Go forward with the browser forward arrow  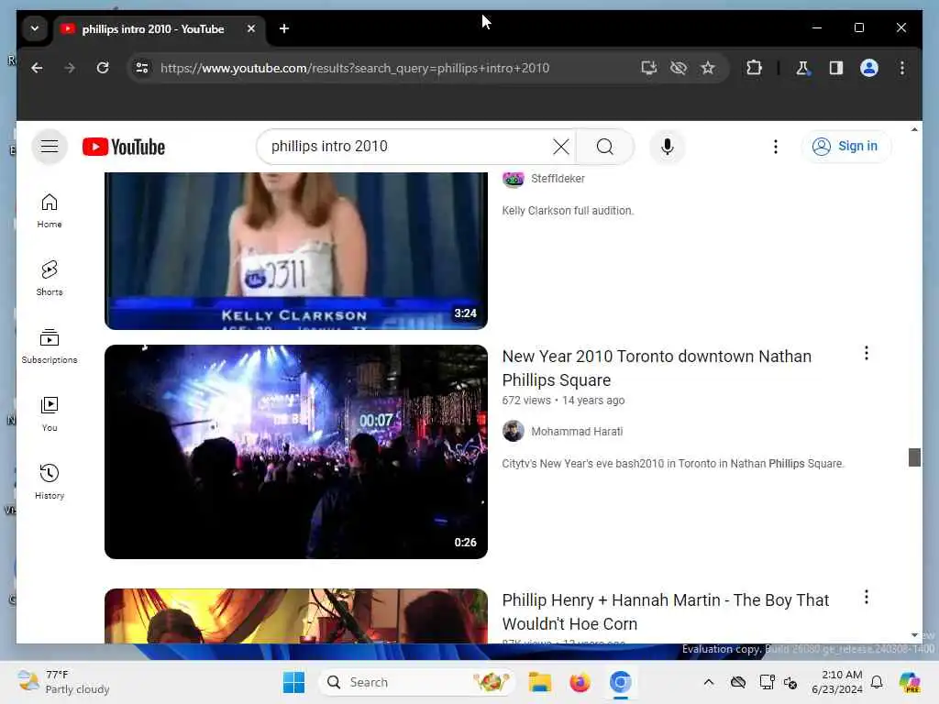pyautogui.click(x=70, y=68)
